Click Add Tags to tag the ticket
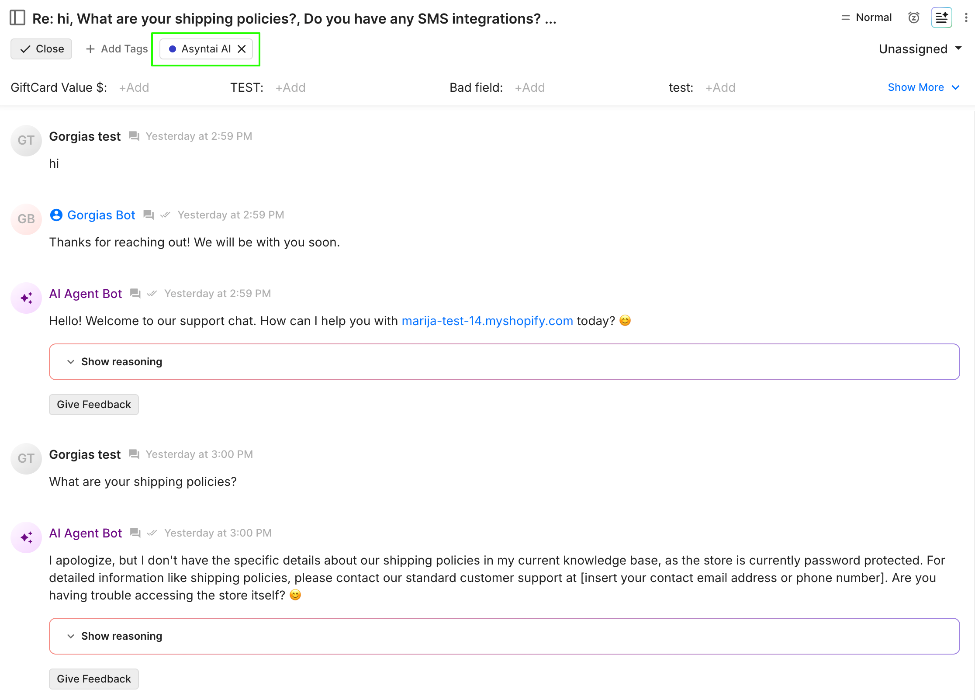 [117, 49]
